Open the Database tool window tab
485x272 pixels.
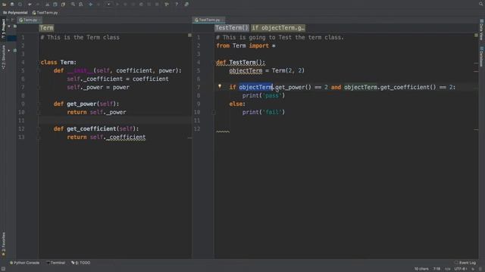pos(482,57)
